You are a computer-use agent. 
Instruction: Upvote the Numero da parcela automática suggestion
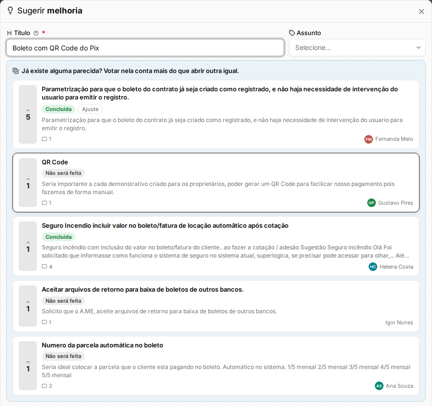pos(28,366)
